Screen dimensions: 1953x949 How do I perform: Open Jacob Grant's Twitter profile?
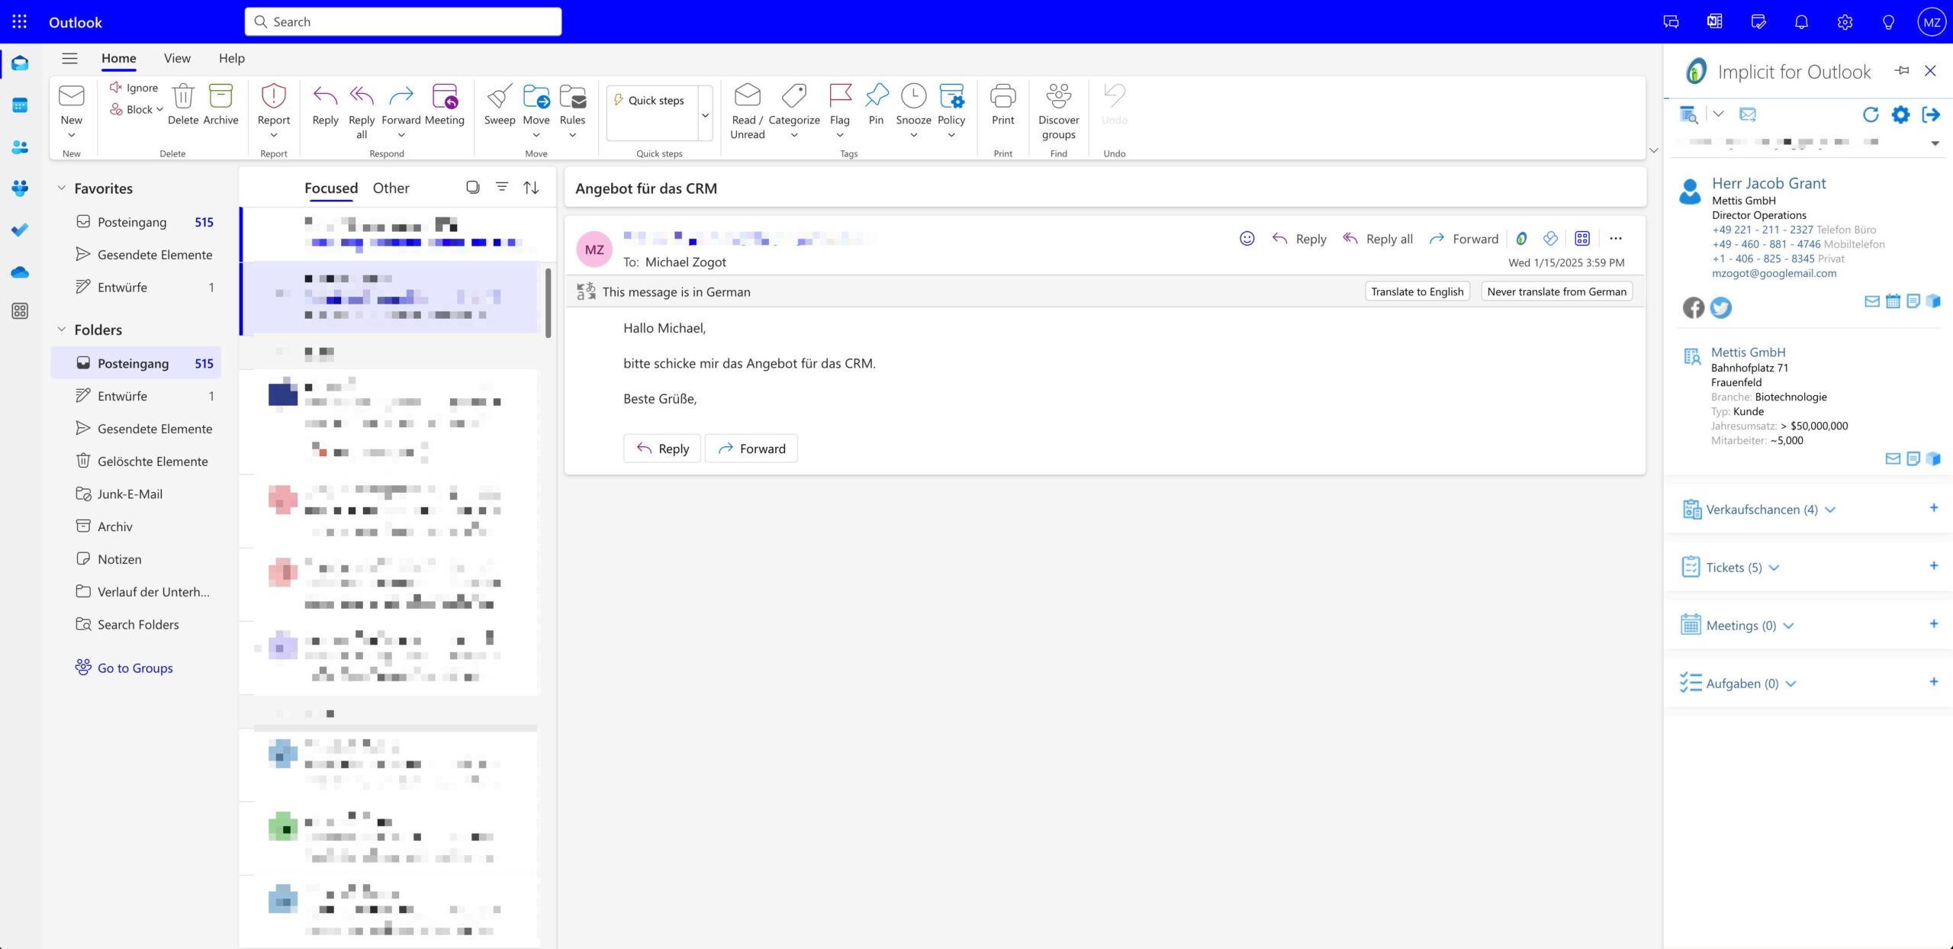click(1721, 307)
